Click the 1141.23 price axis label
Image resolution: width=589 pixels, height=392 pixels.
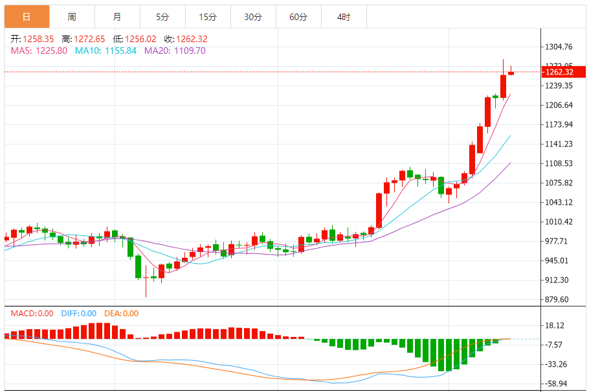coord(559,144)
